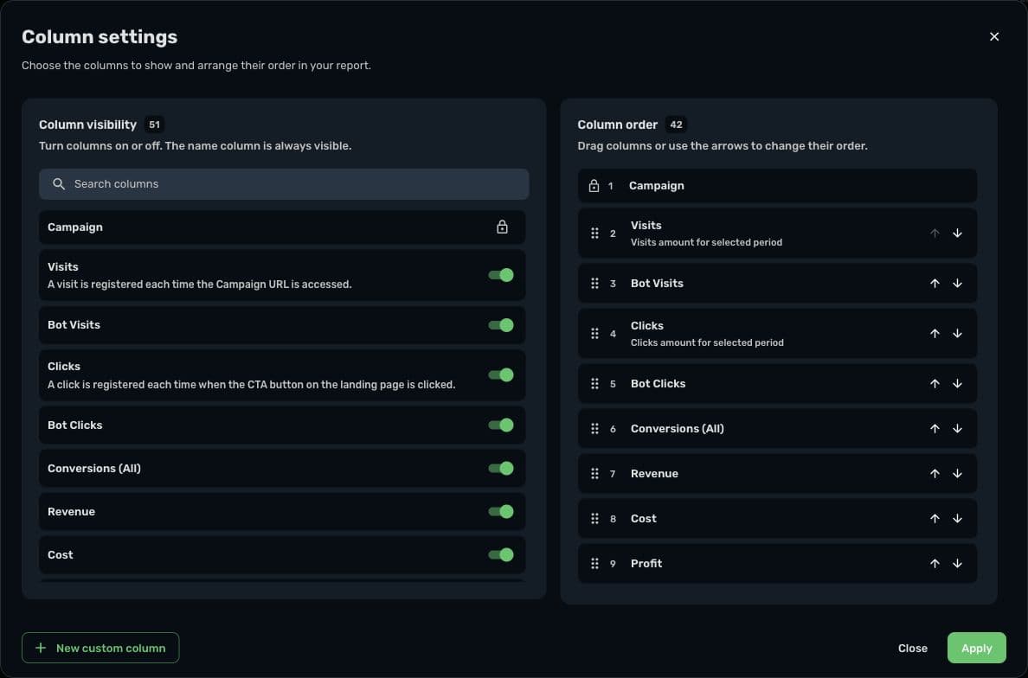Grab the drag handle for Conversions (All)
The image size is (1028, 678).
point(594,428)
